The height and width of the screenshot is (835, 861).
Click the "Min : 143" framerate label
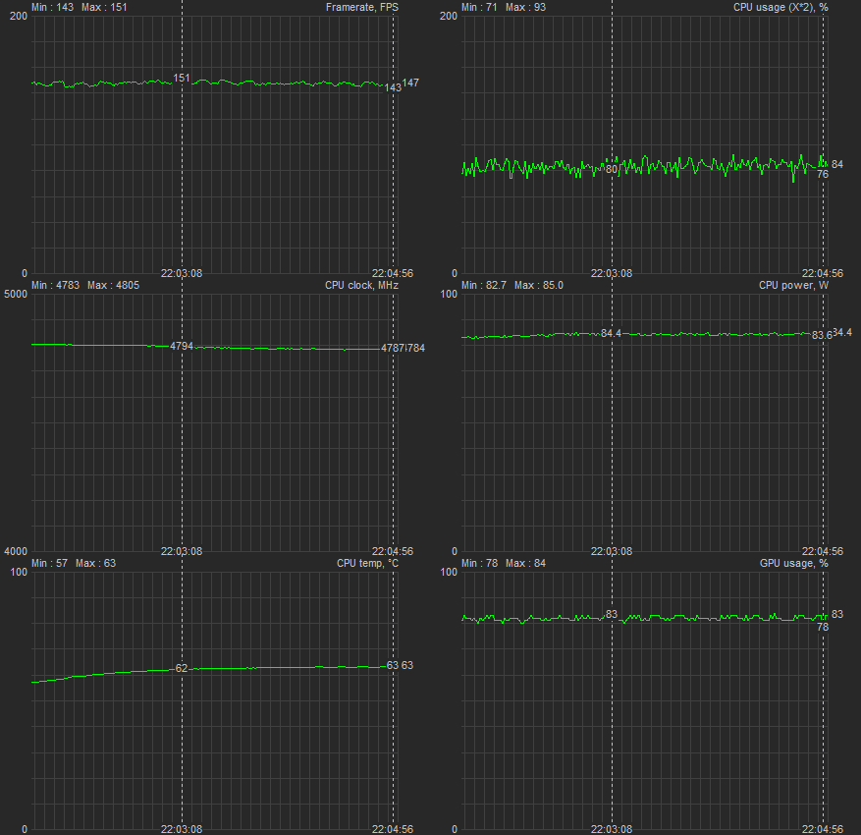pos(52,7)
